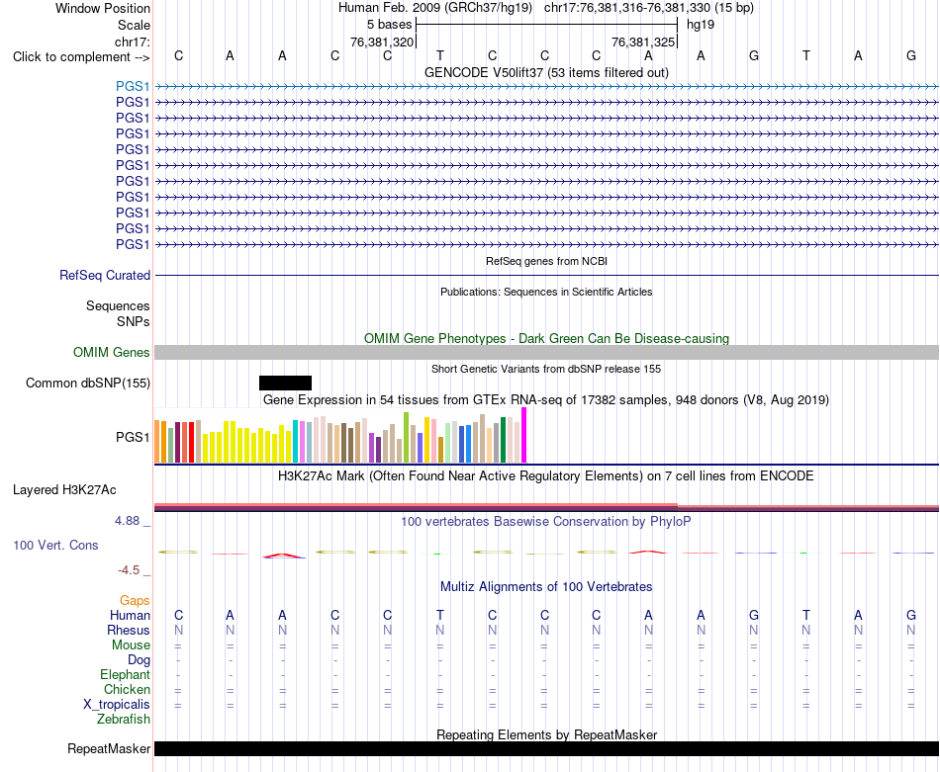Image resolution: width=940 pixels, height=772 pixels.
Task: Select the black dbSNP variant item
Action: [x=285, y=384]
